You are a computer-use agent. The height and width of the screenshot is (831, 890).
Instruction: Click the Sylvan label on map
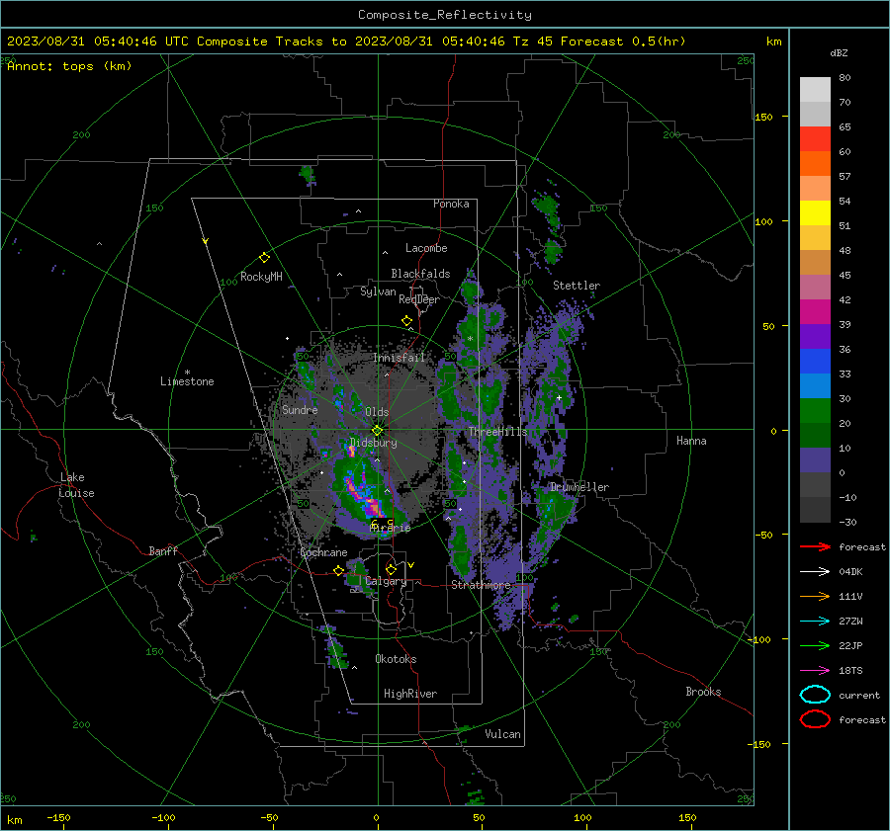pos(378,291)
